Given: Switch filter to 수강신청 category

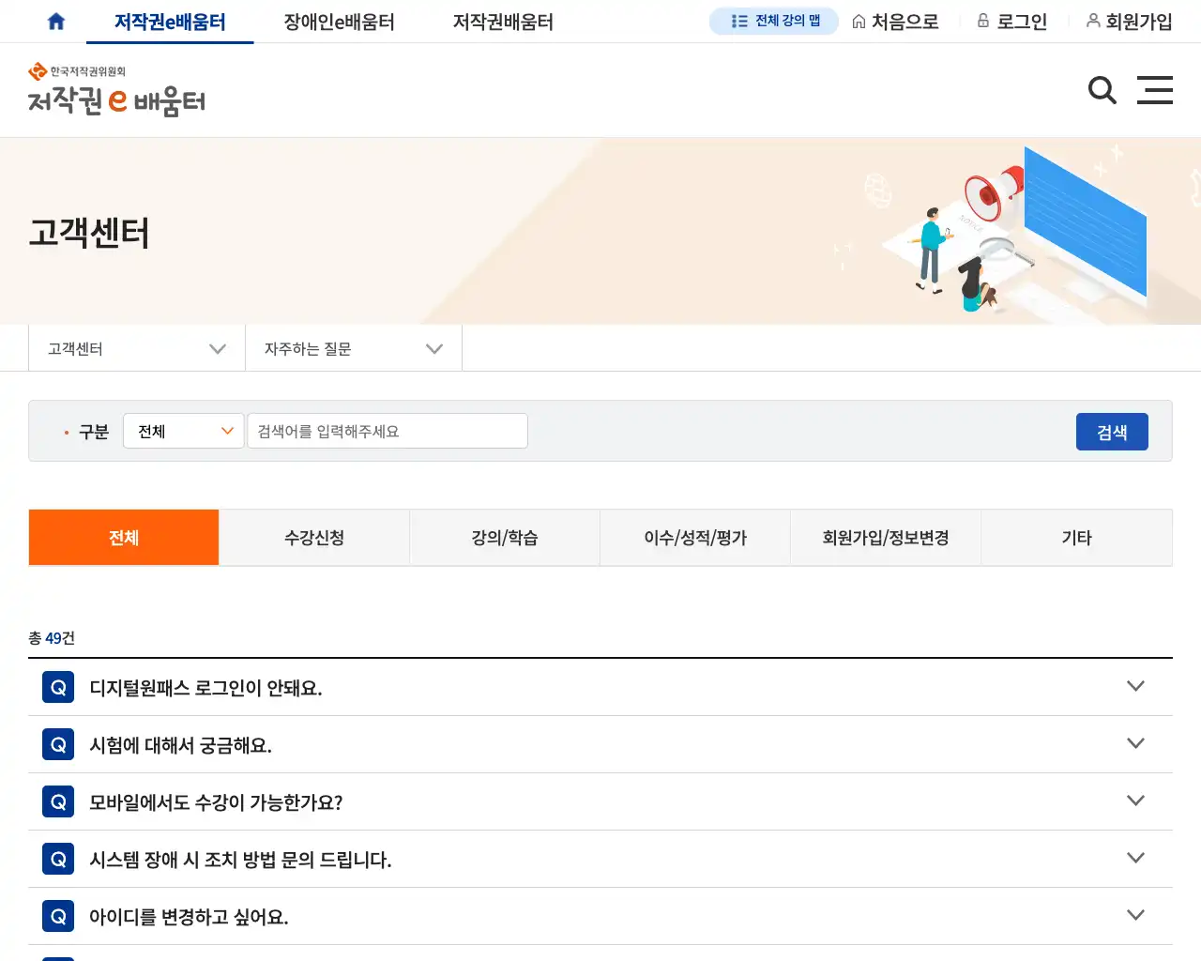Looking at the screenshot, I should coord(313,537).
